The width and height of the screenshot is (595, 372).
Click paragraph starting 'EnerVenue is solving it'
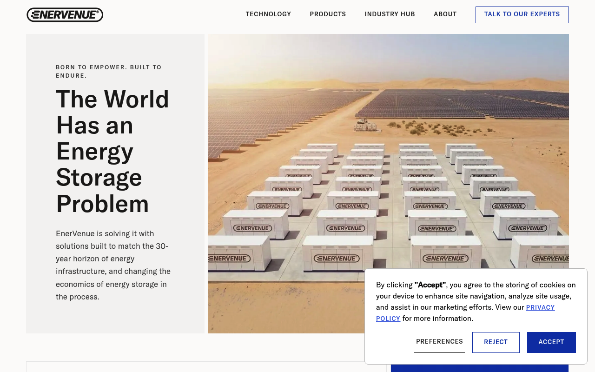(113, 265)
